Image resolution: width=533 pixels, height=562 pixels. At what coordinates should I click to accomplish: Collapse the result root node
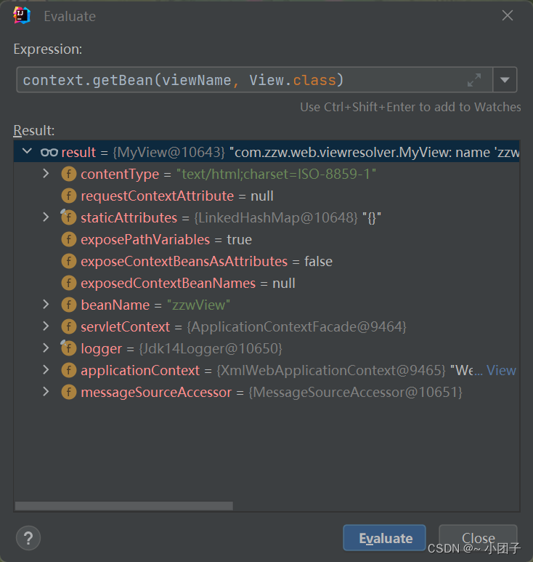pyautogui.click(x=28, y=152)
